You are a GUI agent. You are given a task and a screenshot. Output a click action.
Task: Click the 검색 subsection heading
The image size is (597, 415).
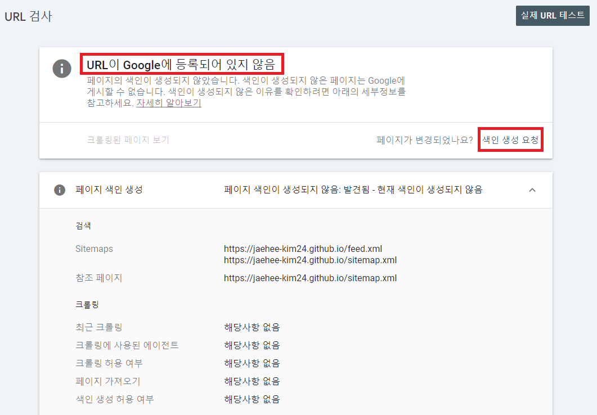click(83, 226)
